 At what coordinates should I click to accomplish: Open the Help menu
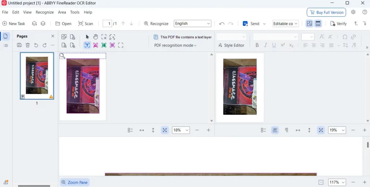pyautogui.click(x=88, y=12)
